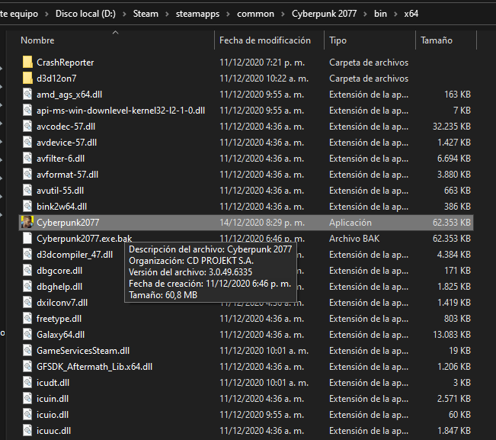Go to steamapps in address bar
The image size is (496, 440).
click(197, 14)
